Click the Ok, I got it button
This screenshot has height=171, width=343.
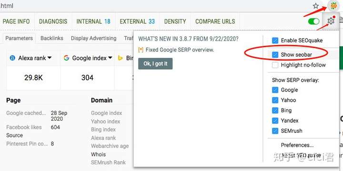pos(155,64)
